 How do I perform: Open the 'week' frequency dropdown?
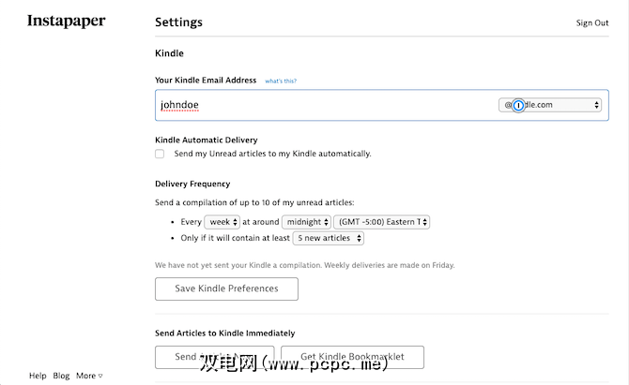(x=222, y=222)
